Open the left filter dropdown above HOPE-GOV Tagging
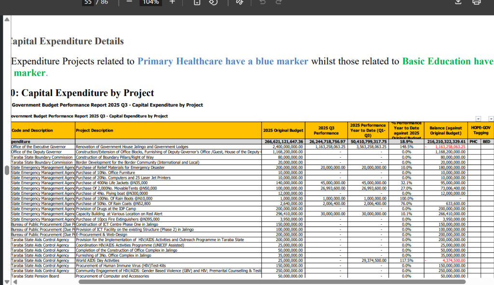The image size is (494, 285). (478, 119)
